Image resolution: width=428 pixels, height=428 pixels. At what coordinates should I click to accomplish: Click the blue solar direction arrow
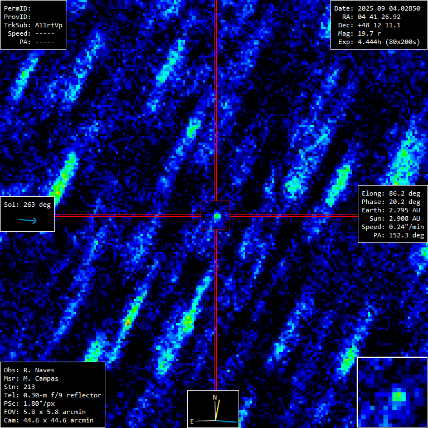click(x=27, y=221)
